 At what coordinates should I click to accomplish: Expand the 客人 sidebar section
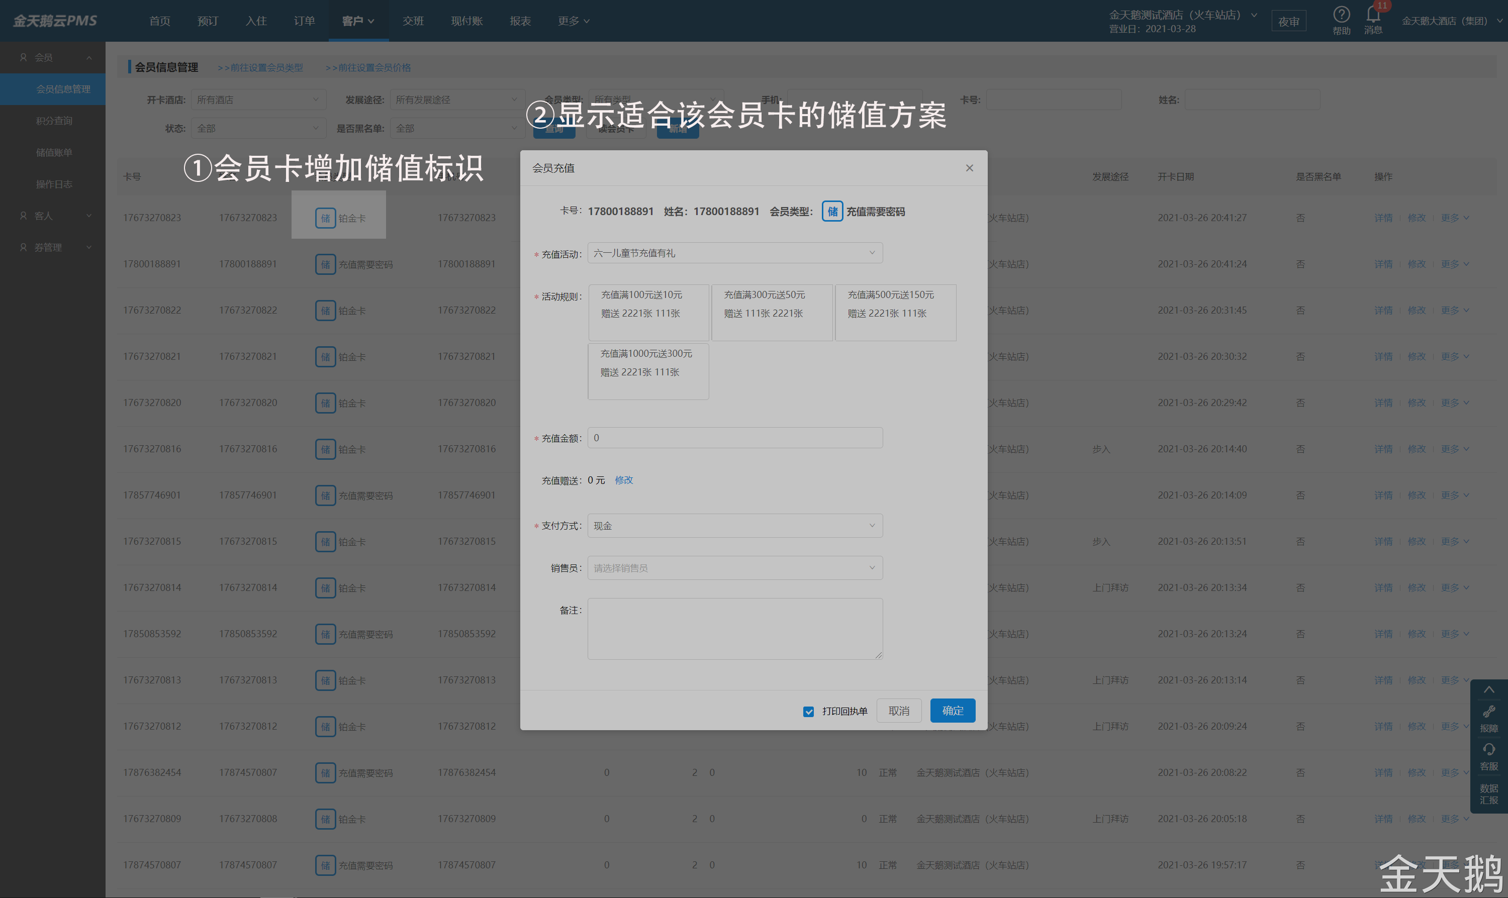53,216
